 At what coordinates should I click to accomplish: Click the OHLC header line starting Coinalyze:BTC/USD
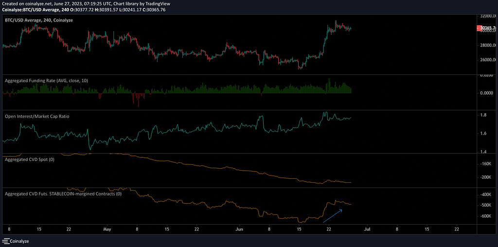tap(84, 10)
